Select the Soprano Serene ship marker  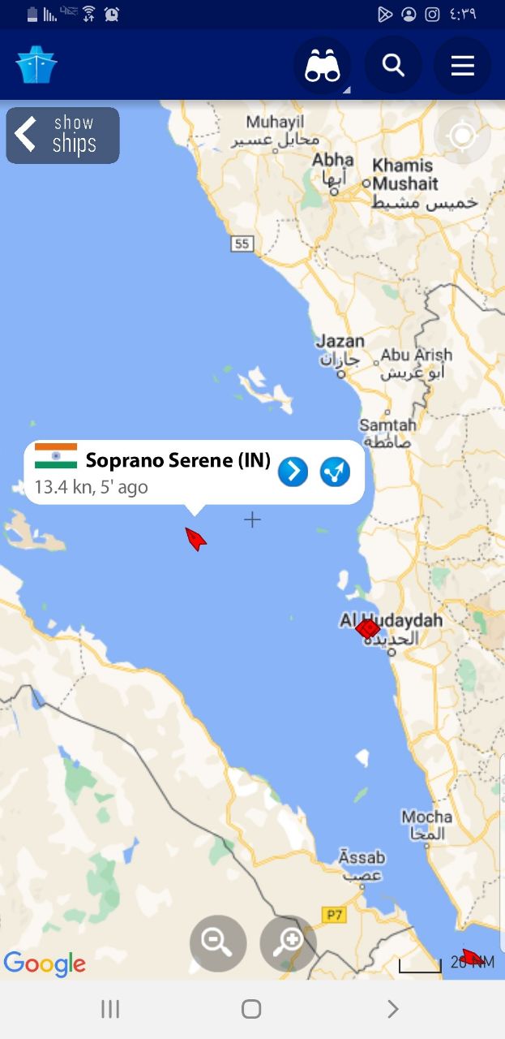(x=195, y=539)
